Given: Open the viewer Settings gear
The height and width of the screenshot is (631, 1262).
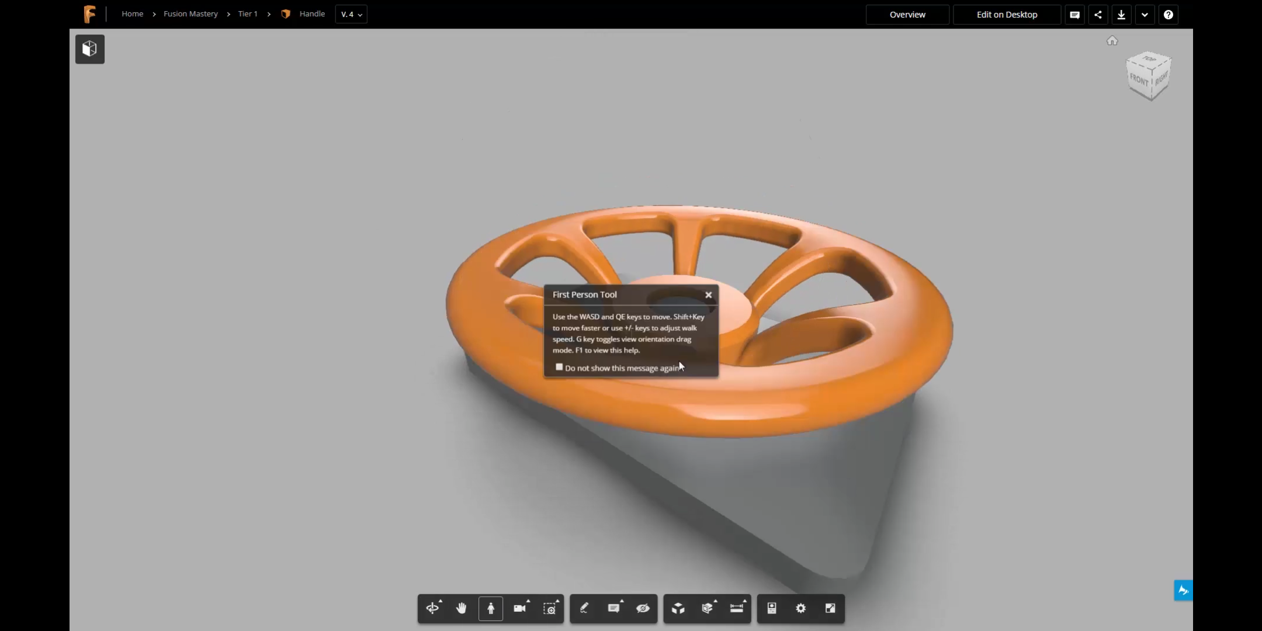Looking at the screenshot, I should pyautogui.click(x=801, y=608).
